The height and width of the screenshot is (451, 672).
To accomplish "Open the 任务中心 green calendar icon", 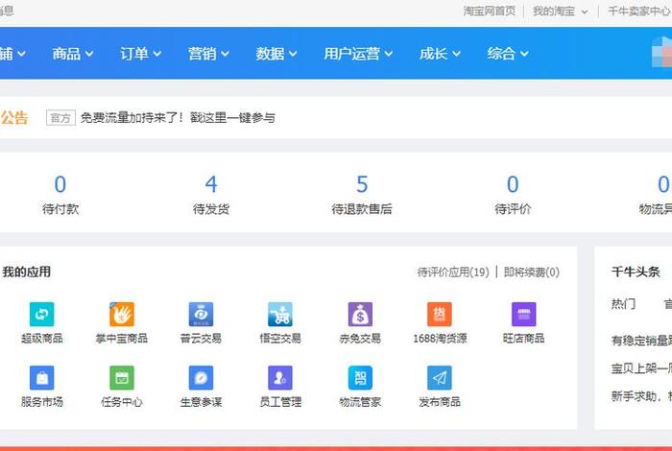I will (x=122, y=378).
